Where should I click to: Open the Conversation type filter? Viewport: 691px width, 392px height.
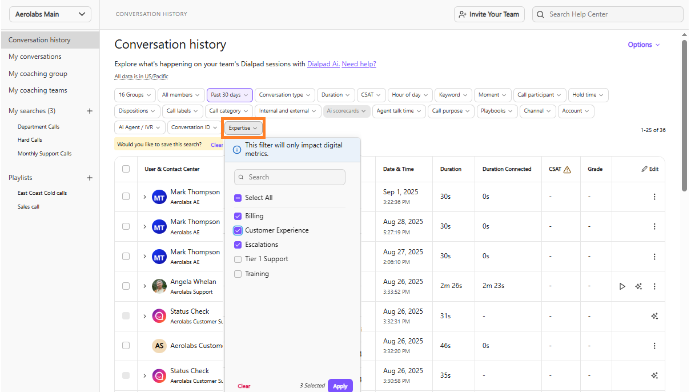point(285,95)
